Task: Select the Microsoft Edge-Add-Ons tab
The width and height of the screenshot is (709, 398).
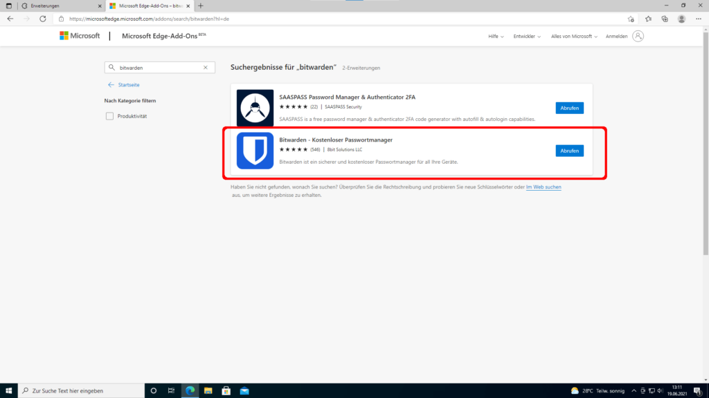Action: [x=150, y=6]
